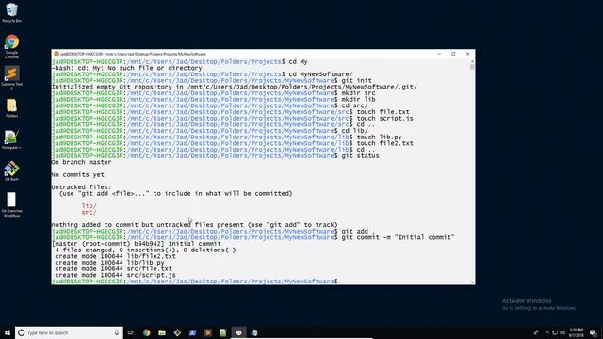This screenshot has width=603, height=339.
Task: Maximize the terminal window
Action: 453,54
